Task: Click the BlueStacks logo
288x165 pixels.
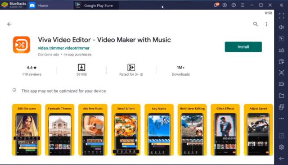Action: 4,5
